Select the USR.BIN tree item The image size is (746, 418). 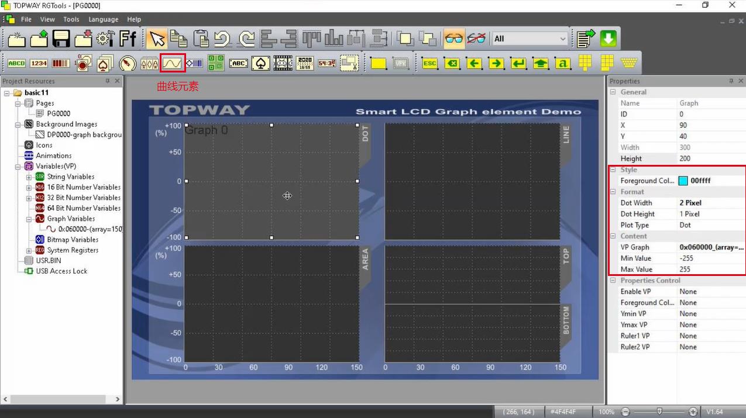coord(48,261)
